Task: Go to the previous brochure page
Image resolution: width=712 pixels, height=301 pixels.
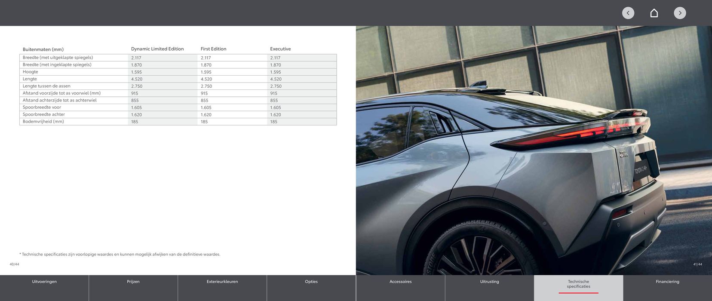Action: pyautogui.click(x=628, y=13)
